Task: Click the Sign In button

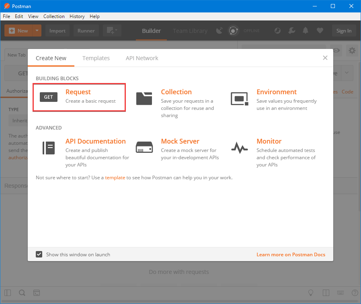Action: (x=344, y=30)
